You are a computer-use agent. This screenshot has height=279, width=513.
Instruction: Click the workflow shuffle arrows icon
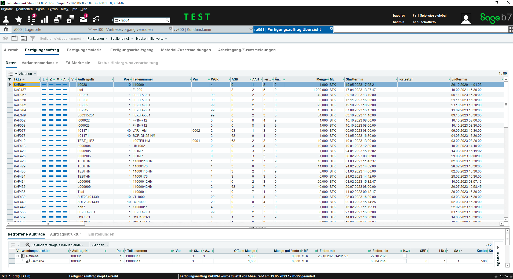click(x=96, y=19)
